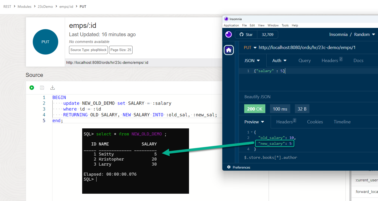Switch to the response Headers tab
The height and width of the screenshot is (201, 378).
286,122
